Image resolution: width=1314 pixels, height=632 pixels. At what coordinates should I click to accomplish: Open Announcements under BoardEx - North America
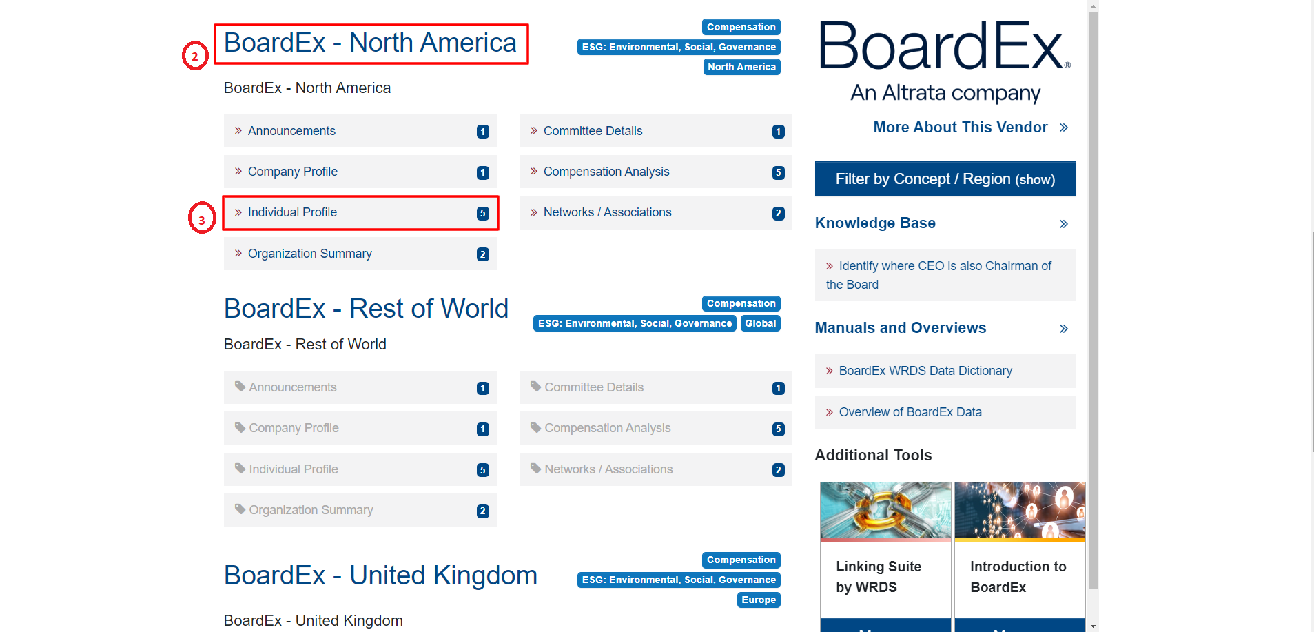coord(360,131)
